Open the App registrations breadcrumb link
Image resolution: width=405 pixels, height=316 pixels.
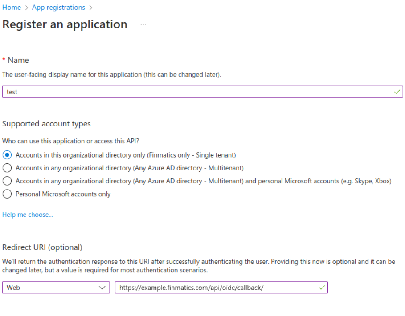(58, 8)
